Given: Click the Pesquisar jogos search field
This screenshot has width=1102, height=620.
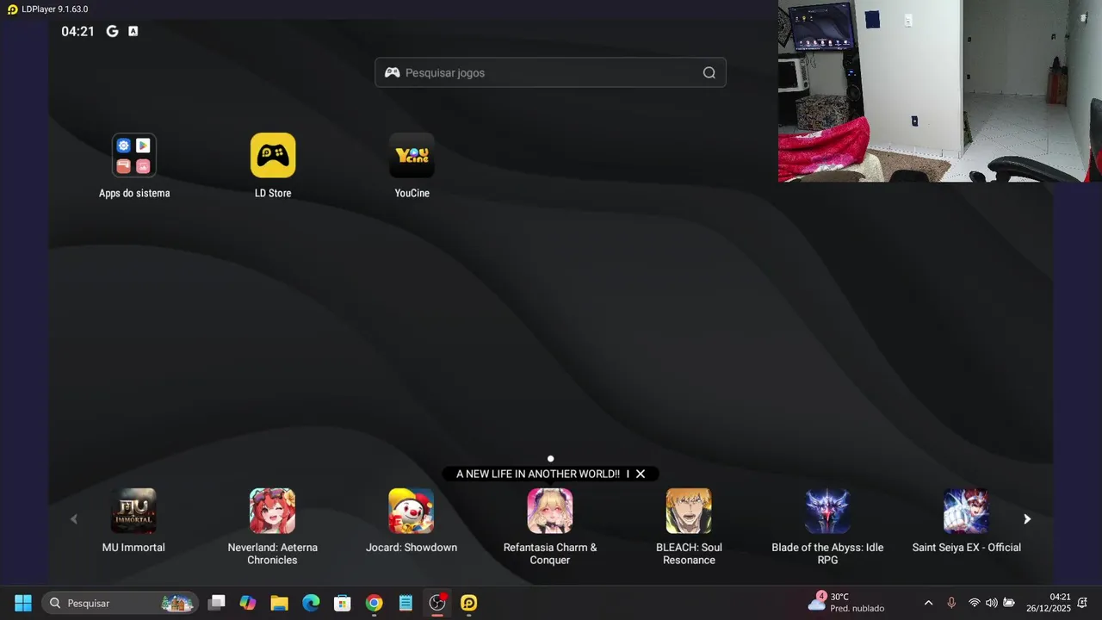Looking at the screenshot, I should (x=550, y=72).
